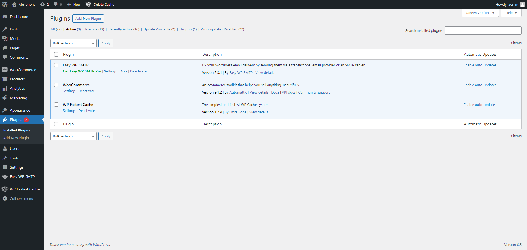Open the top Bulk actions dropdown
This screenshot has height=250, width=527.
(73, 43)
